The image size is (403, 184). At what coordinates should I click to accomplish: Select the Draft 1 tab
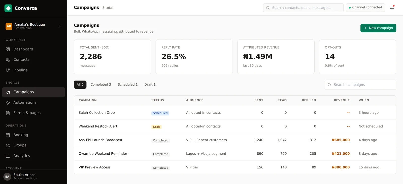150,85
